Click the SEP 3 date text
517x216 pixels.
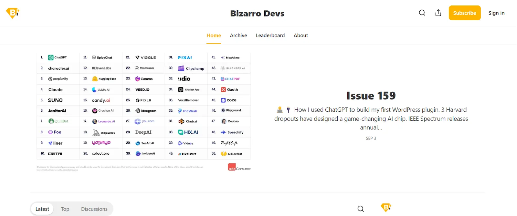pos(371,138)
